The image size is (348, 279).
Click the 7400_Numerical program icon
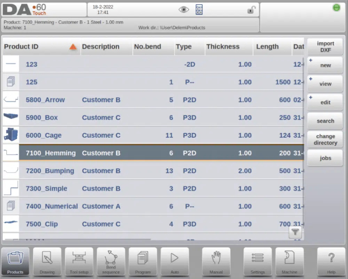click(11, 206)
